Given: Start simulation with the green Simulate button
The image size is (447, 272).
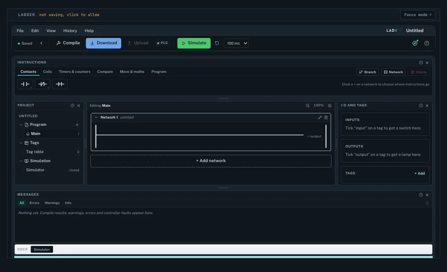Looking at the screenshot, I should pos(194,43).
